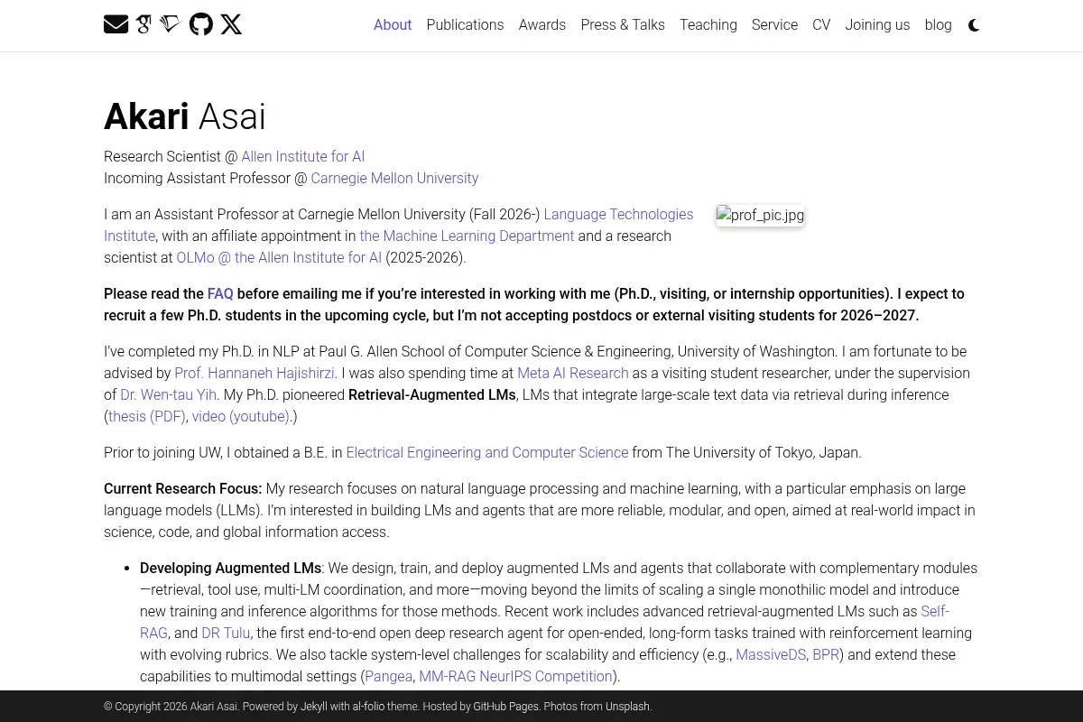Viewport: 1083px width, 722px height.
Task: Go to the Publications nav item
Action: (x=465, y=25)
